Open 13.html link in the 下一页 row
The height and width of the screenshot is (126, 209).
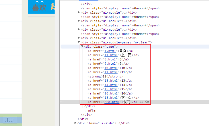[111, 98]
